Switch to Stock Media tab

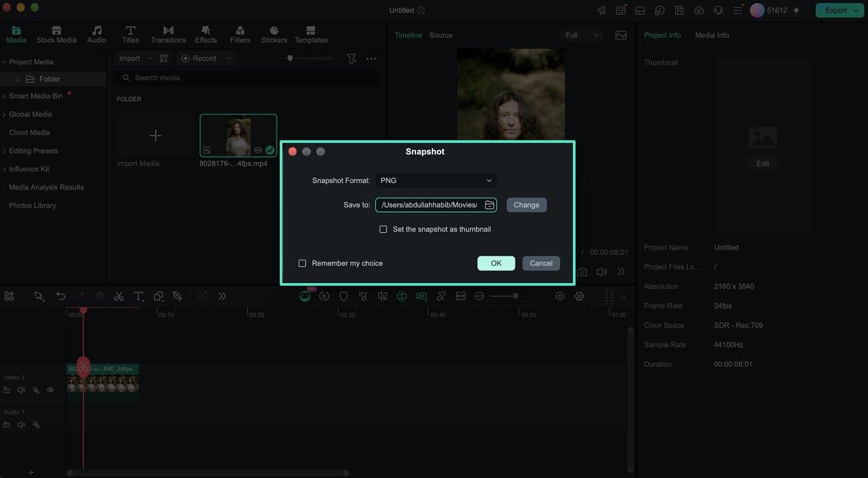56,35
